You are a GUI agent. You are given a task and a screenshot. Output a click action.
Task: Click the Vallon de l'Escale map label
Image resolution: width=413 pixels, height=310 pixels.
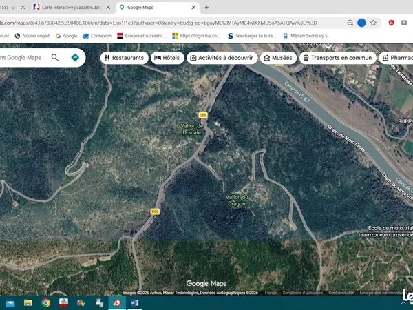tap(192, 130)
